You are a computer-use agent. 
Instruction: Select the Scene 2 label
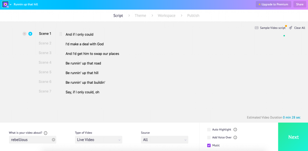tap(45, 43)
